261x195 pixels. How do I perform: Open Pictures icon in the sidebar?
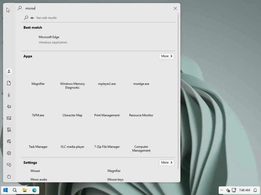coord(9,118)
